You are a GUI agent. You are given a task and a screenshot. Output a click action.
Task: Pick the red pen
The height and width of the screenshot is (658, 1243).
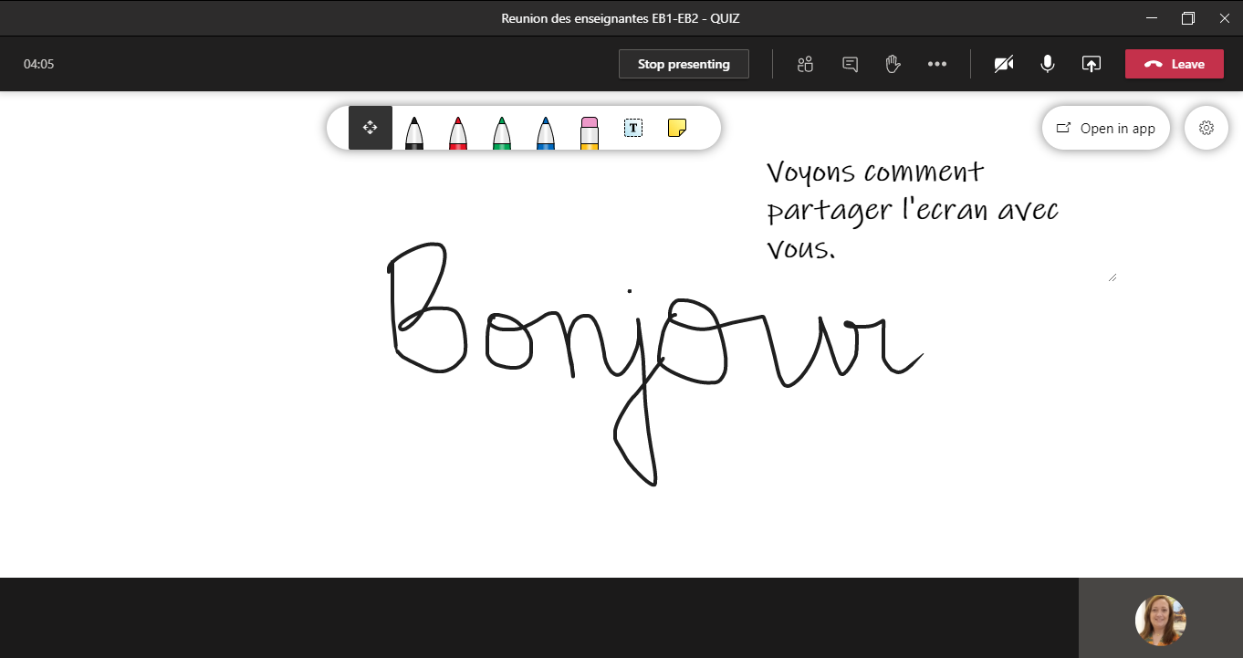point(458,132)
